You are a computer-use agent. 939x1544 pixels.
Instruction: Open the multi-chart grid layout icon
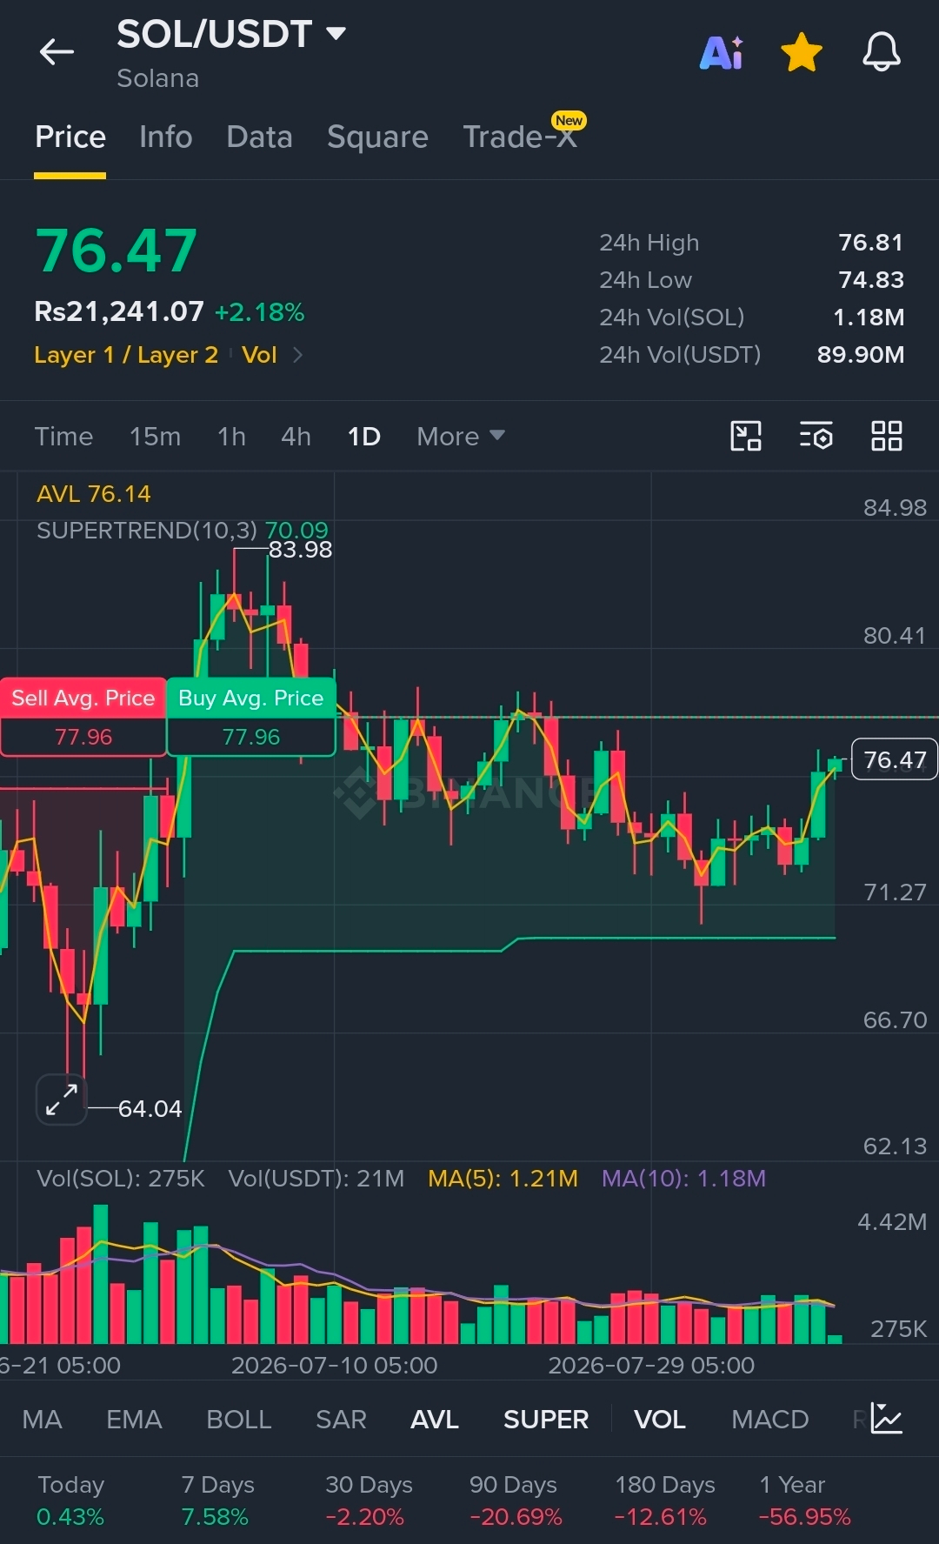tap(887, 436)
